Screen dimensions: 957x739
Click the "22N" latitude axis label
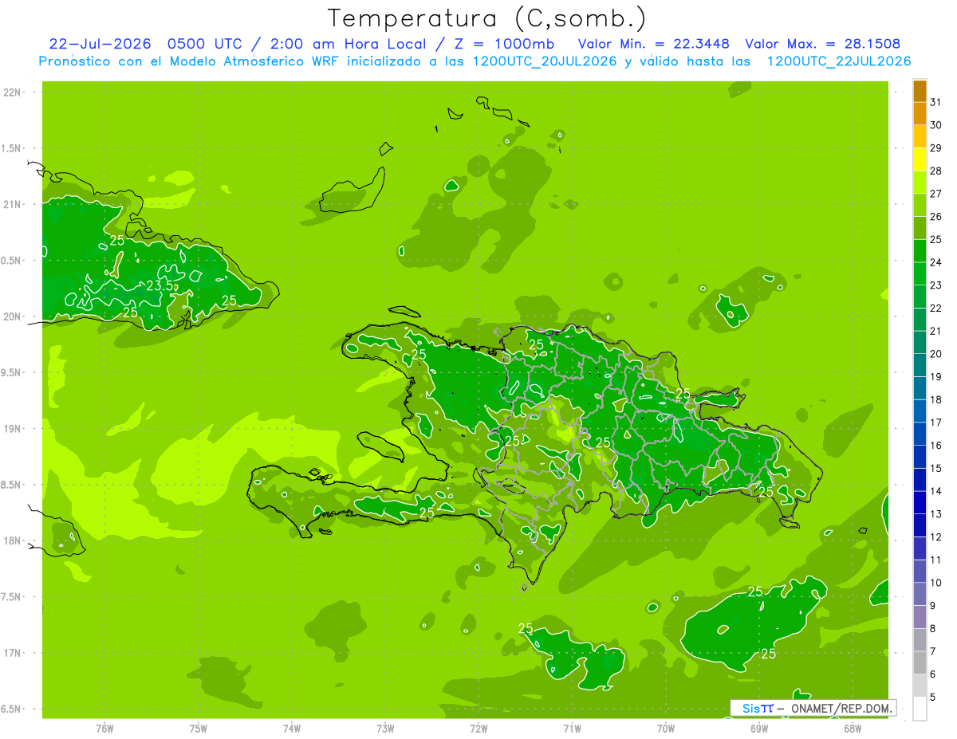click(x=12, y=92)
